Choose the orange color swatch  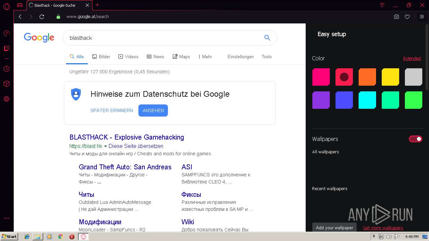pyautogui.click(x=367, y=77)
